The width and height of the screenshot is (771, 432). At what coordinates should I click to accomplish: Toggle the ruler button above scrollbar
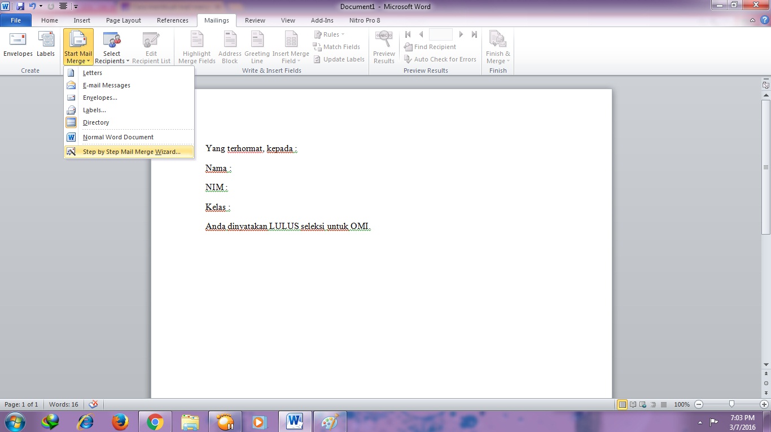[766, 85]
